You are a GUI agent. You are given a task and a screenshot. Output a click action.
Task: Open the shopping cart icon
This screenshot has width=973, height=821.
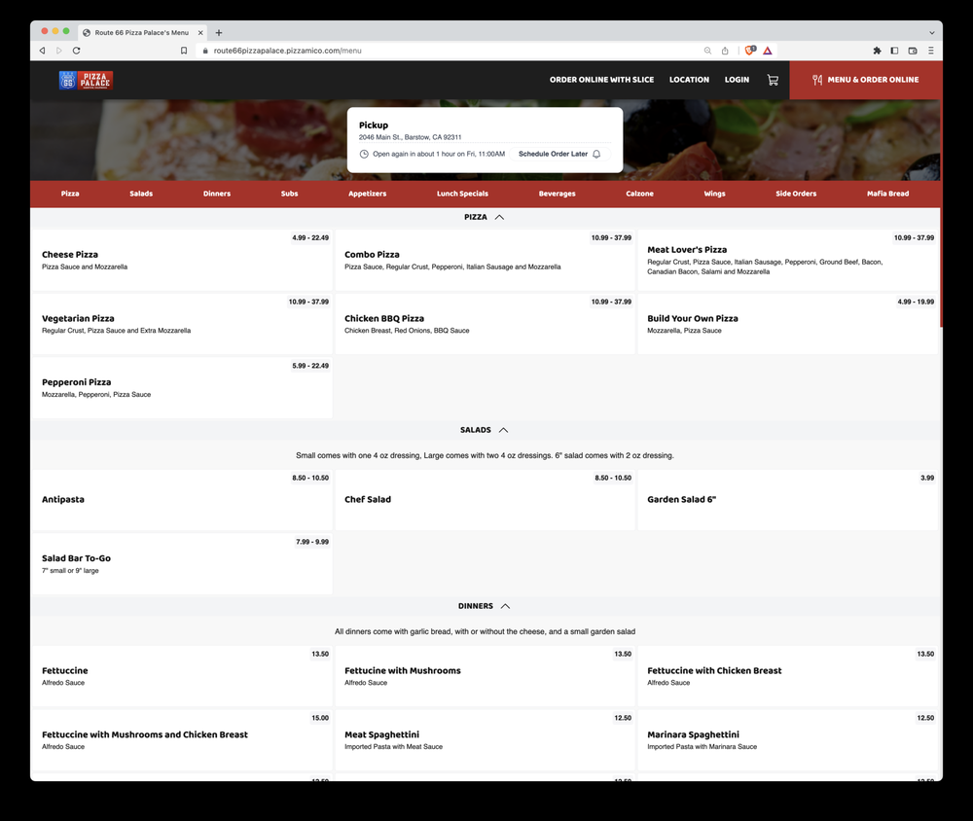tap(773, 80)
